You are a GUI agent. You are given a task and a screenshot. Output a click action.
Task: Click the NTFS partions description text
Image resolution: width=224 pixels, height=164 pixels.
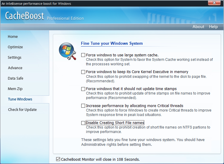pyautogui.click(x=148, y=129)
